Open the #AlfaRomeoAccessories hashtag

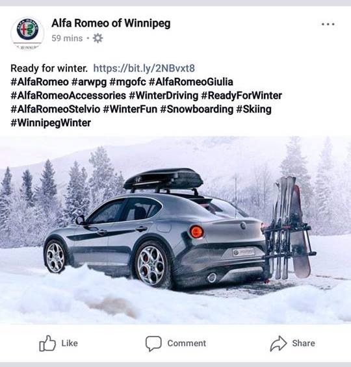click(68, 95)
